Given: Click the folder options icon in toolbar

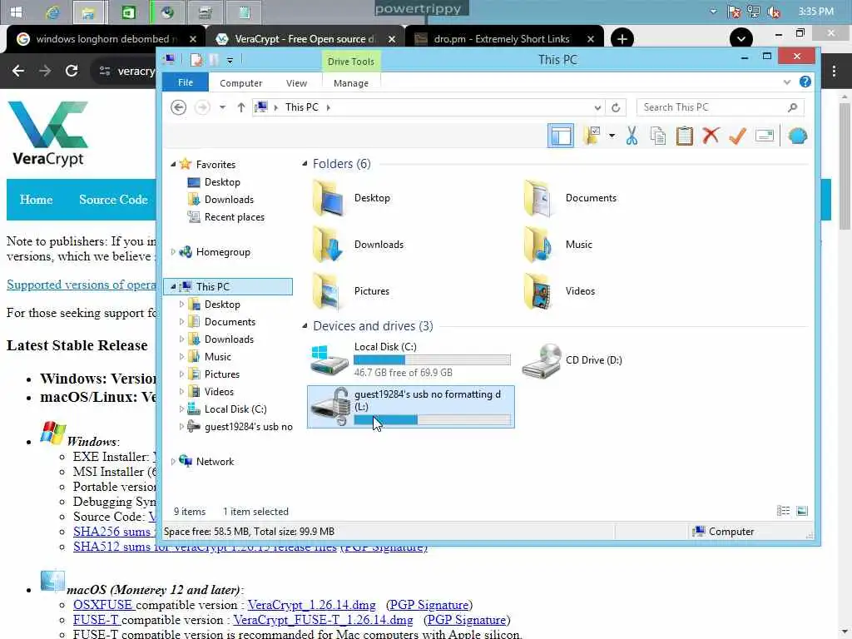Looking at the screenshot, I should [592, 136].
